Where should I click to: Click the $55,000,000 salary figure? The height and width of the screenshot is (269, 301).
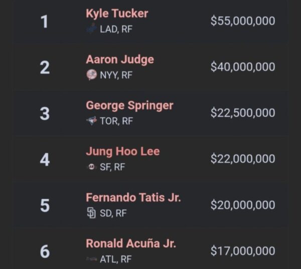243,21
